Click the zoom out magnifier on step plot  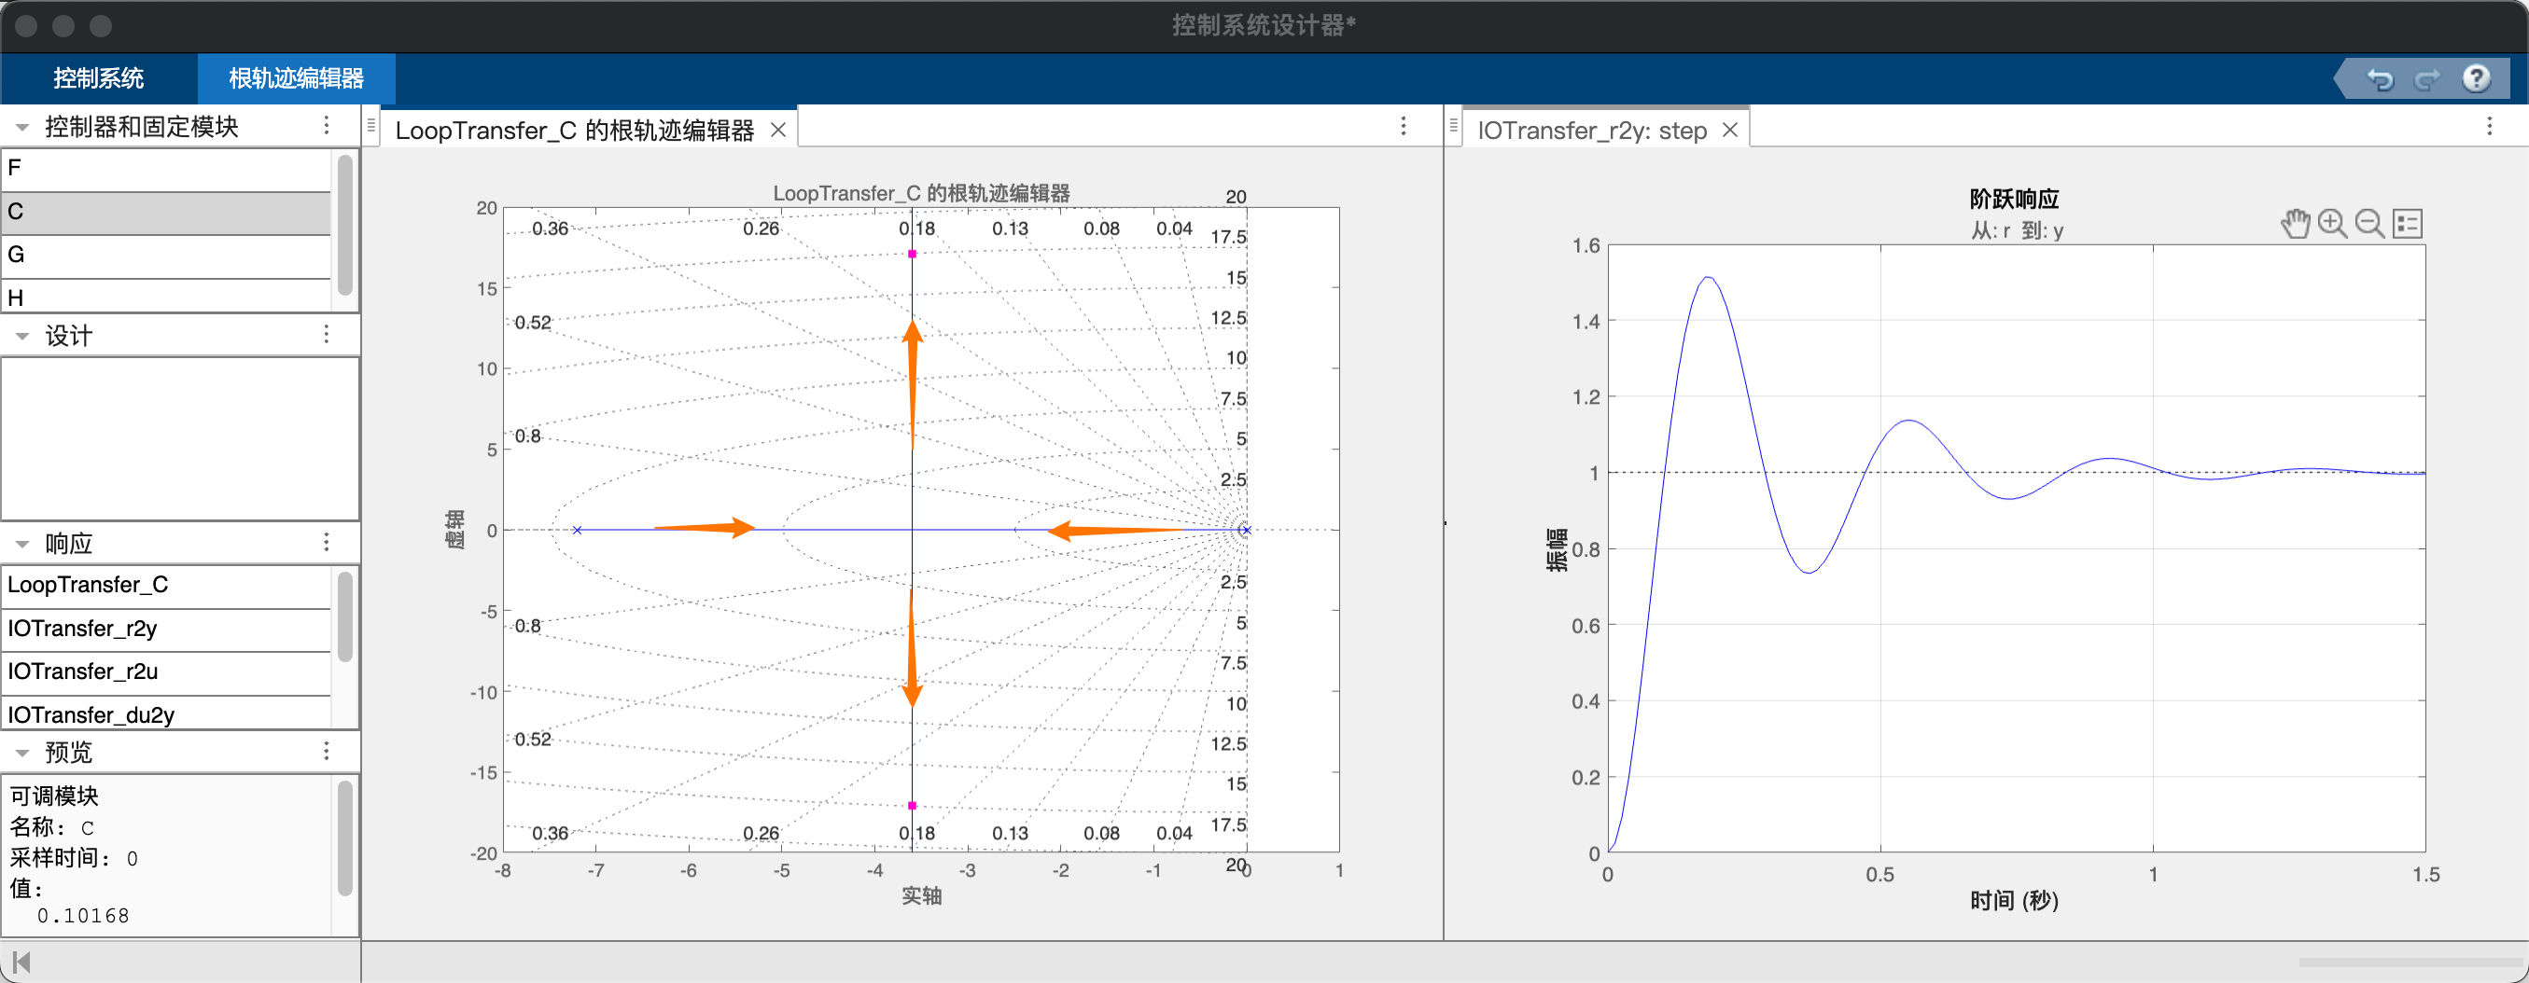point(2369,224)
